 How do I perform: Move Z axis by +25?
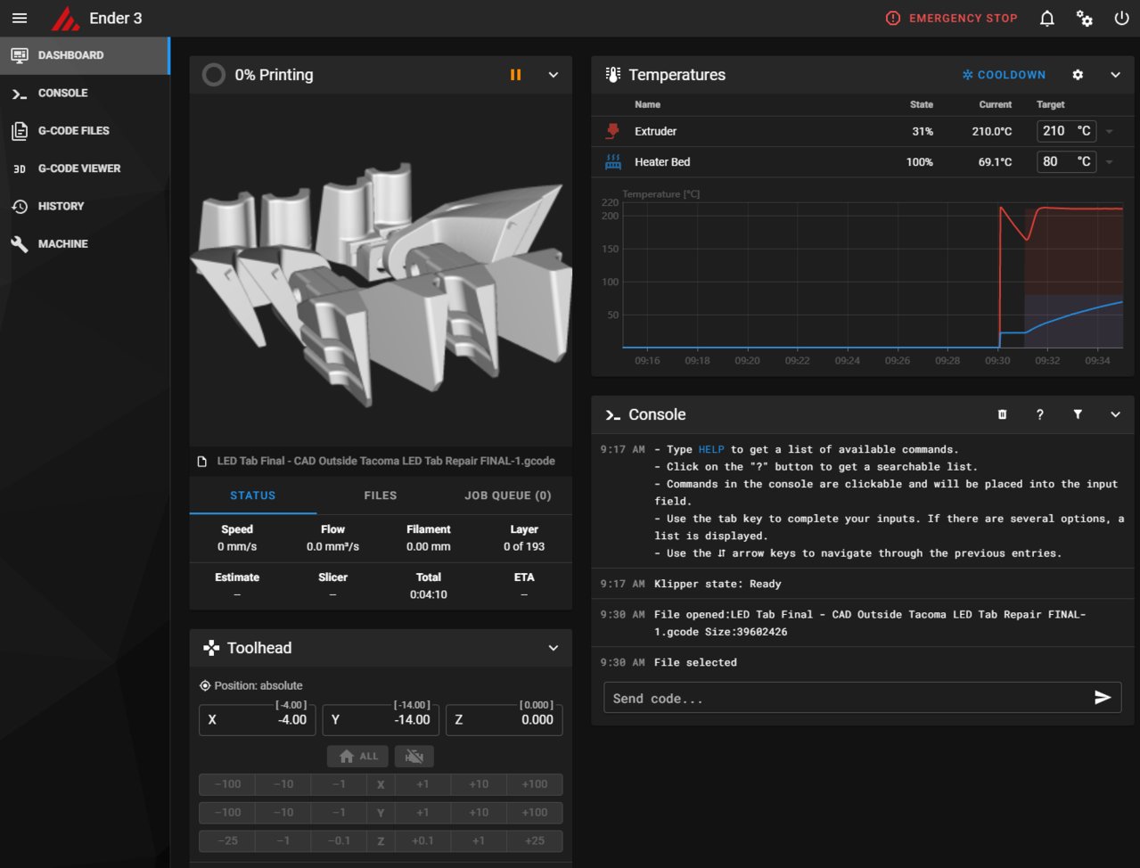tap(535, 840)
